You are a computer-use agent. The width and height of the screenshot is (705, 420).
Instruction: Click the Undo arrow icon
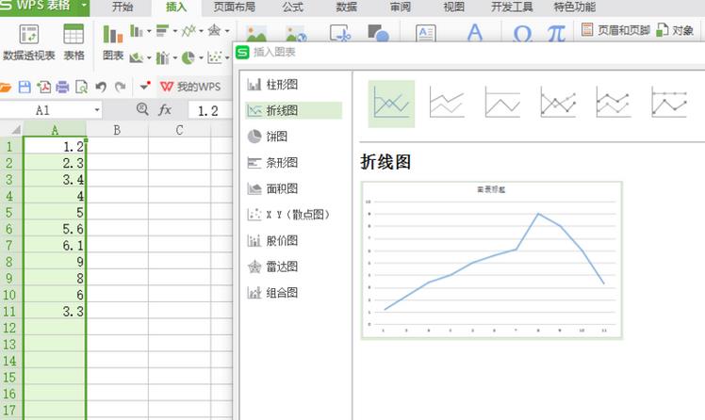coord(101,87)
